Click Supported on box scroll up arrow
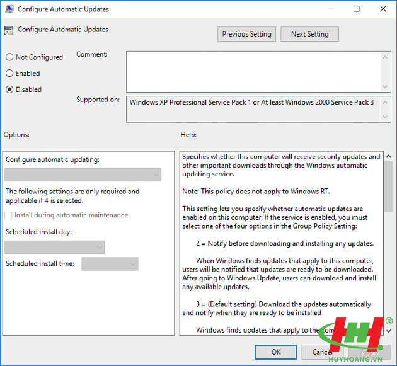This screenshot has height=366, width=397. click(x=385, y=102)
